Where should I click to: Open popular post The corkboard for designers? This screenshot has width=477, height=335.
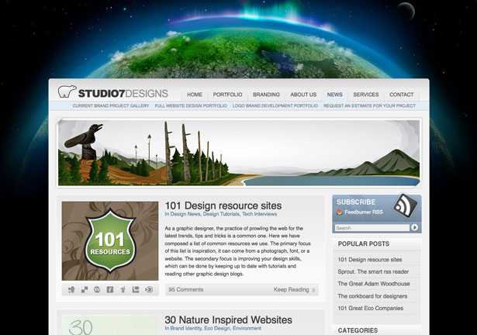(372, 296)
